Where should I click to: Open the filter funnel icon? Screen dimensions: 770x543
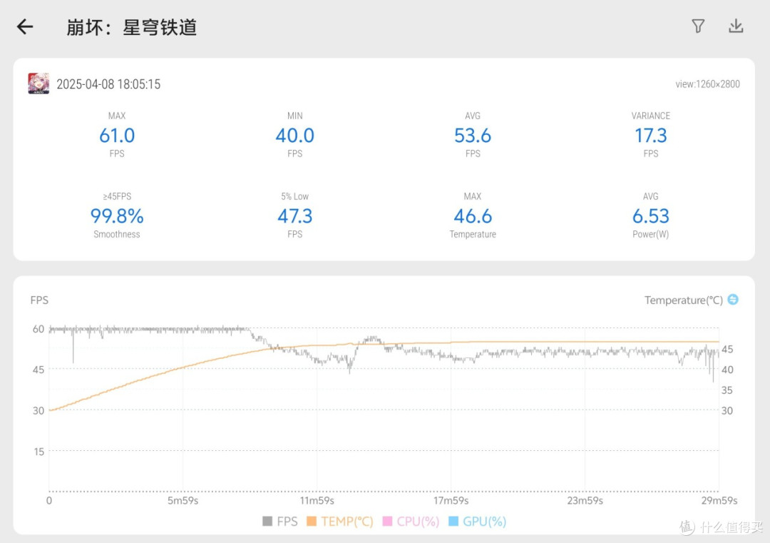point(698,26)
